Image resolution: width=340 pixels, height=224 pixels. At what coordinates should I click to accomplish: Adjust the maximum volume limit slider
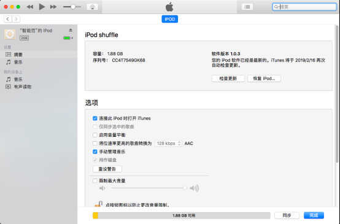[149, 188]
